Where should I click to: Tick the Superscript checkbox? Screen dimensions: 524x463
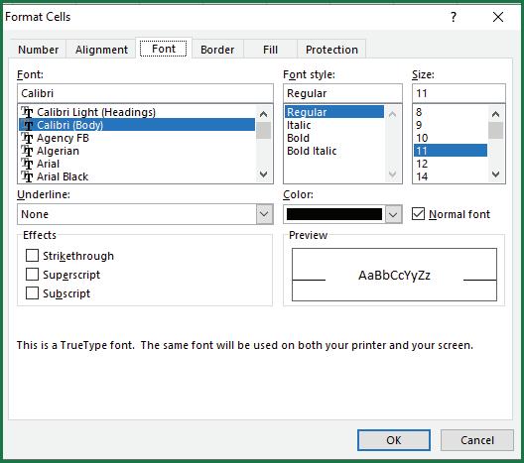[32, 275]
